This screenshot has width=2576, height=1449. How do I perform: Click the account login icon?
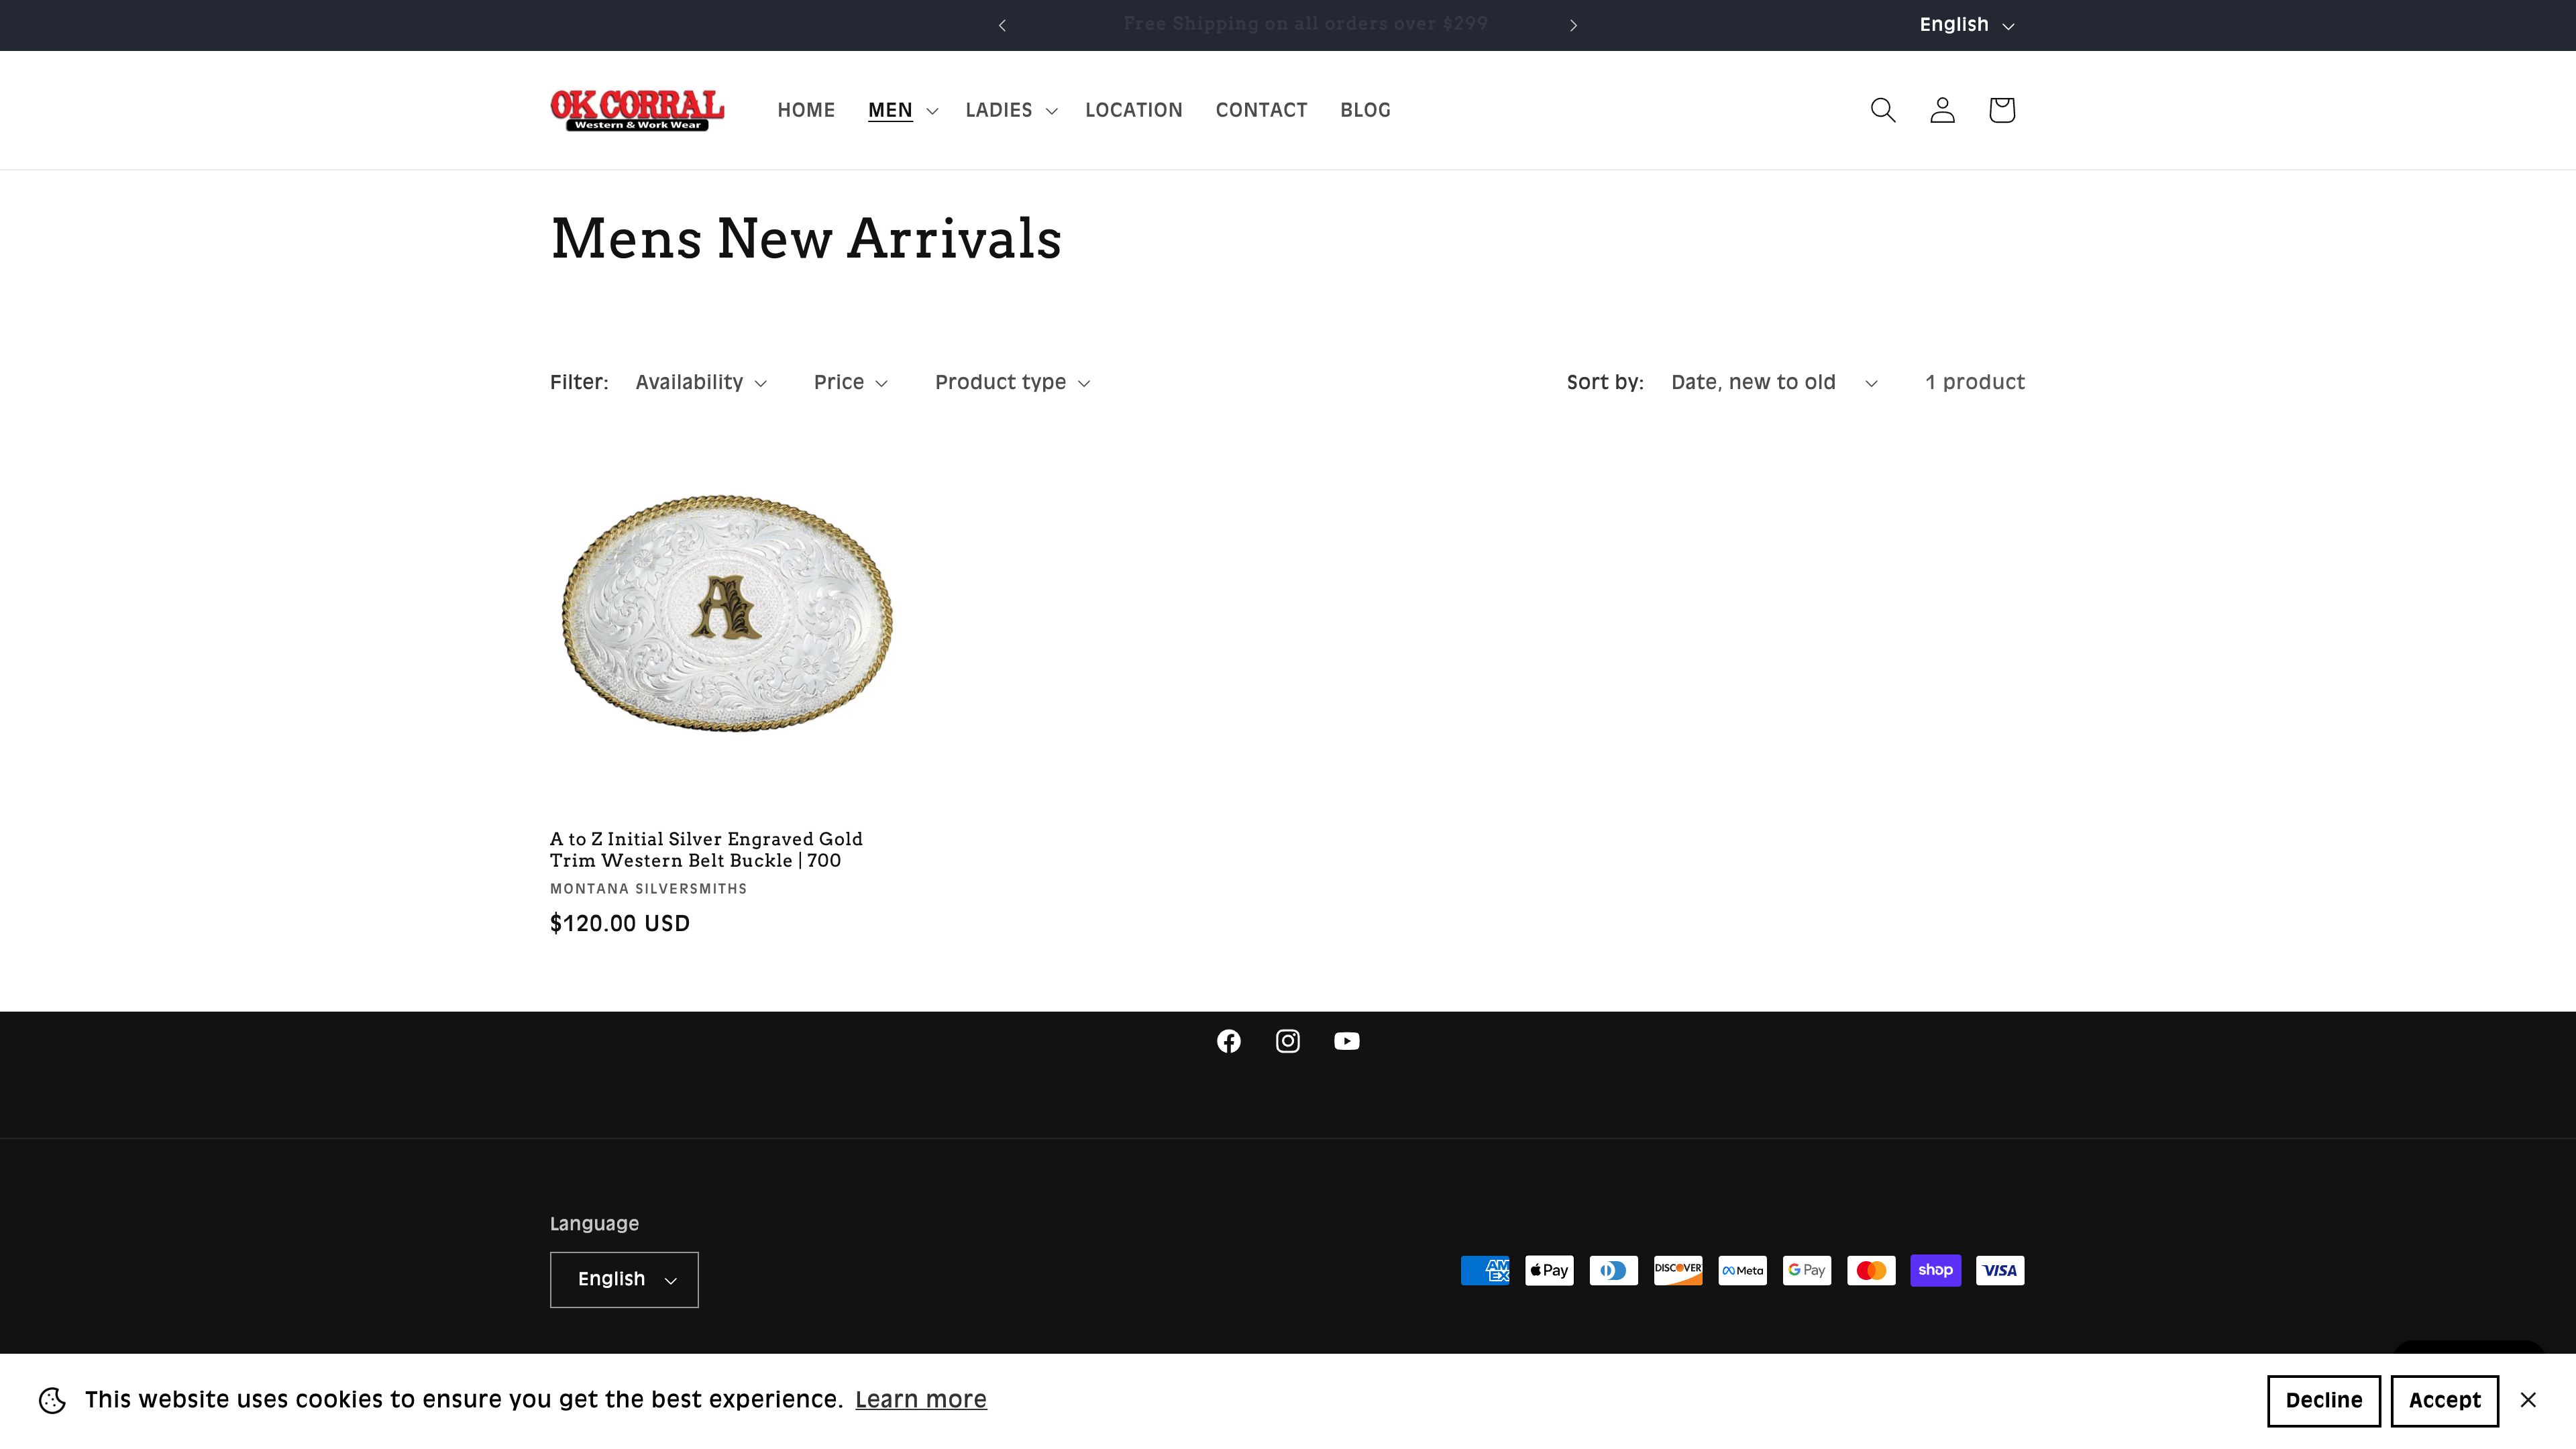coord(1941,110)
